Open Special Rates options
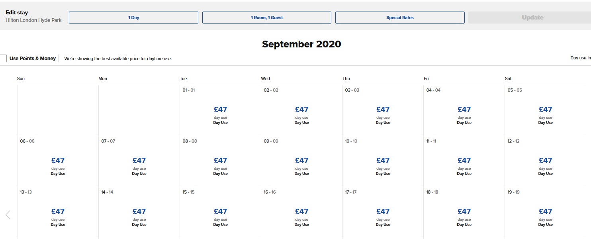 (400, 18)
